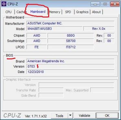The image size is (121, 120).
Task: Click the ASUSTeK Computer INC. manufacturer field
Action: click(71, 23)
